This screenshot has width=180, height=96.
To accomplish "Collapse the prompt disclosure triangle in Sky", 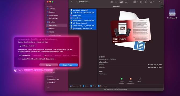I will 16,39.
